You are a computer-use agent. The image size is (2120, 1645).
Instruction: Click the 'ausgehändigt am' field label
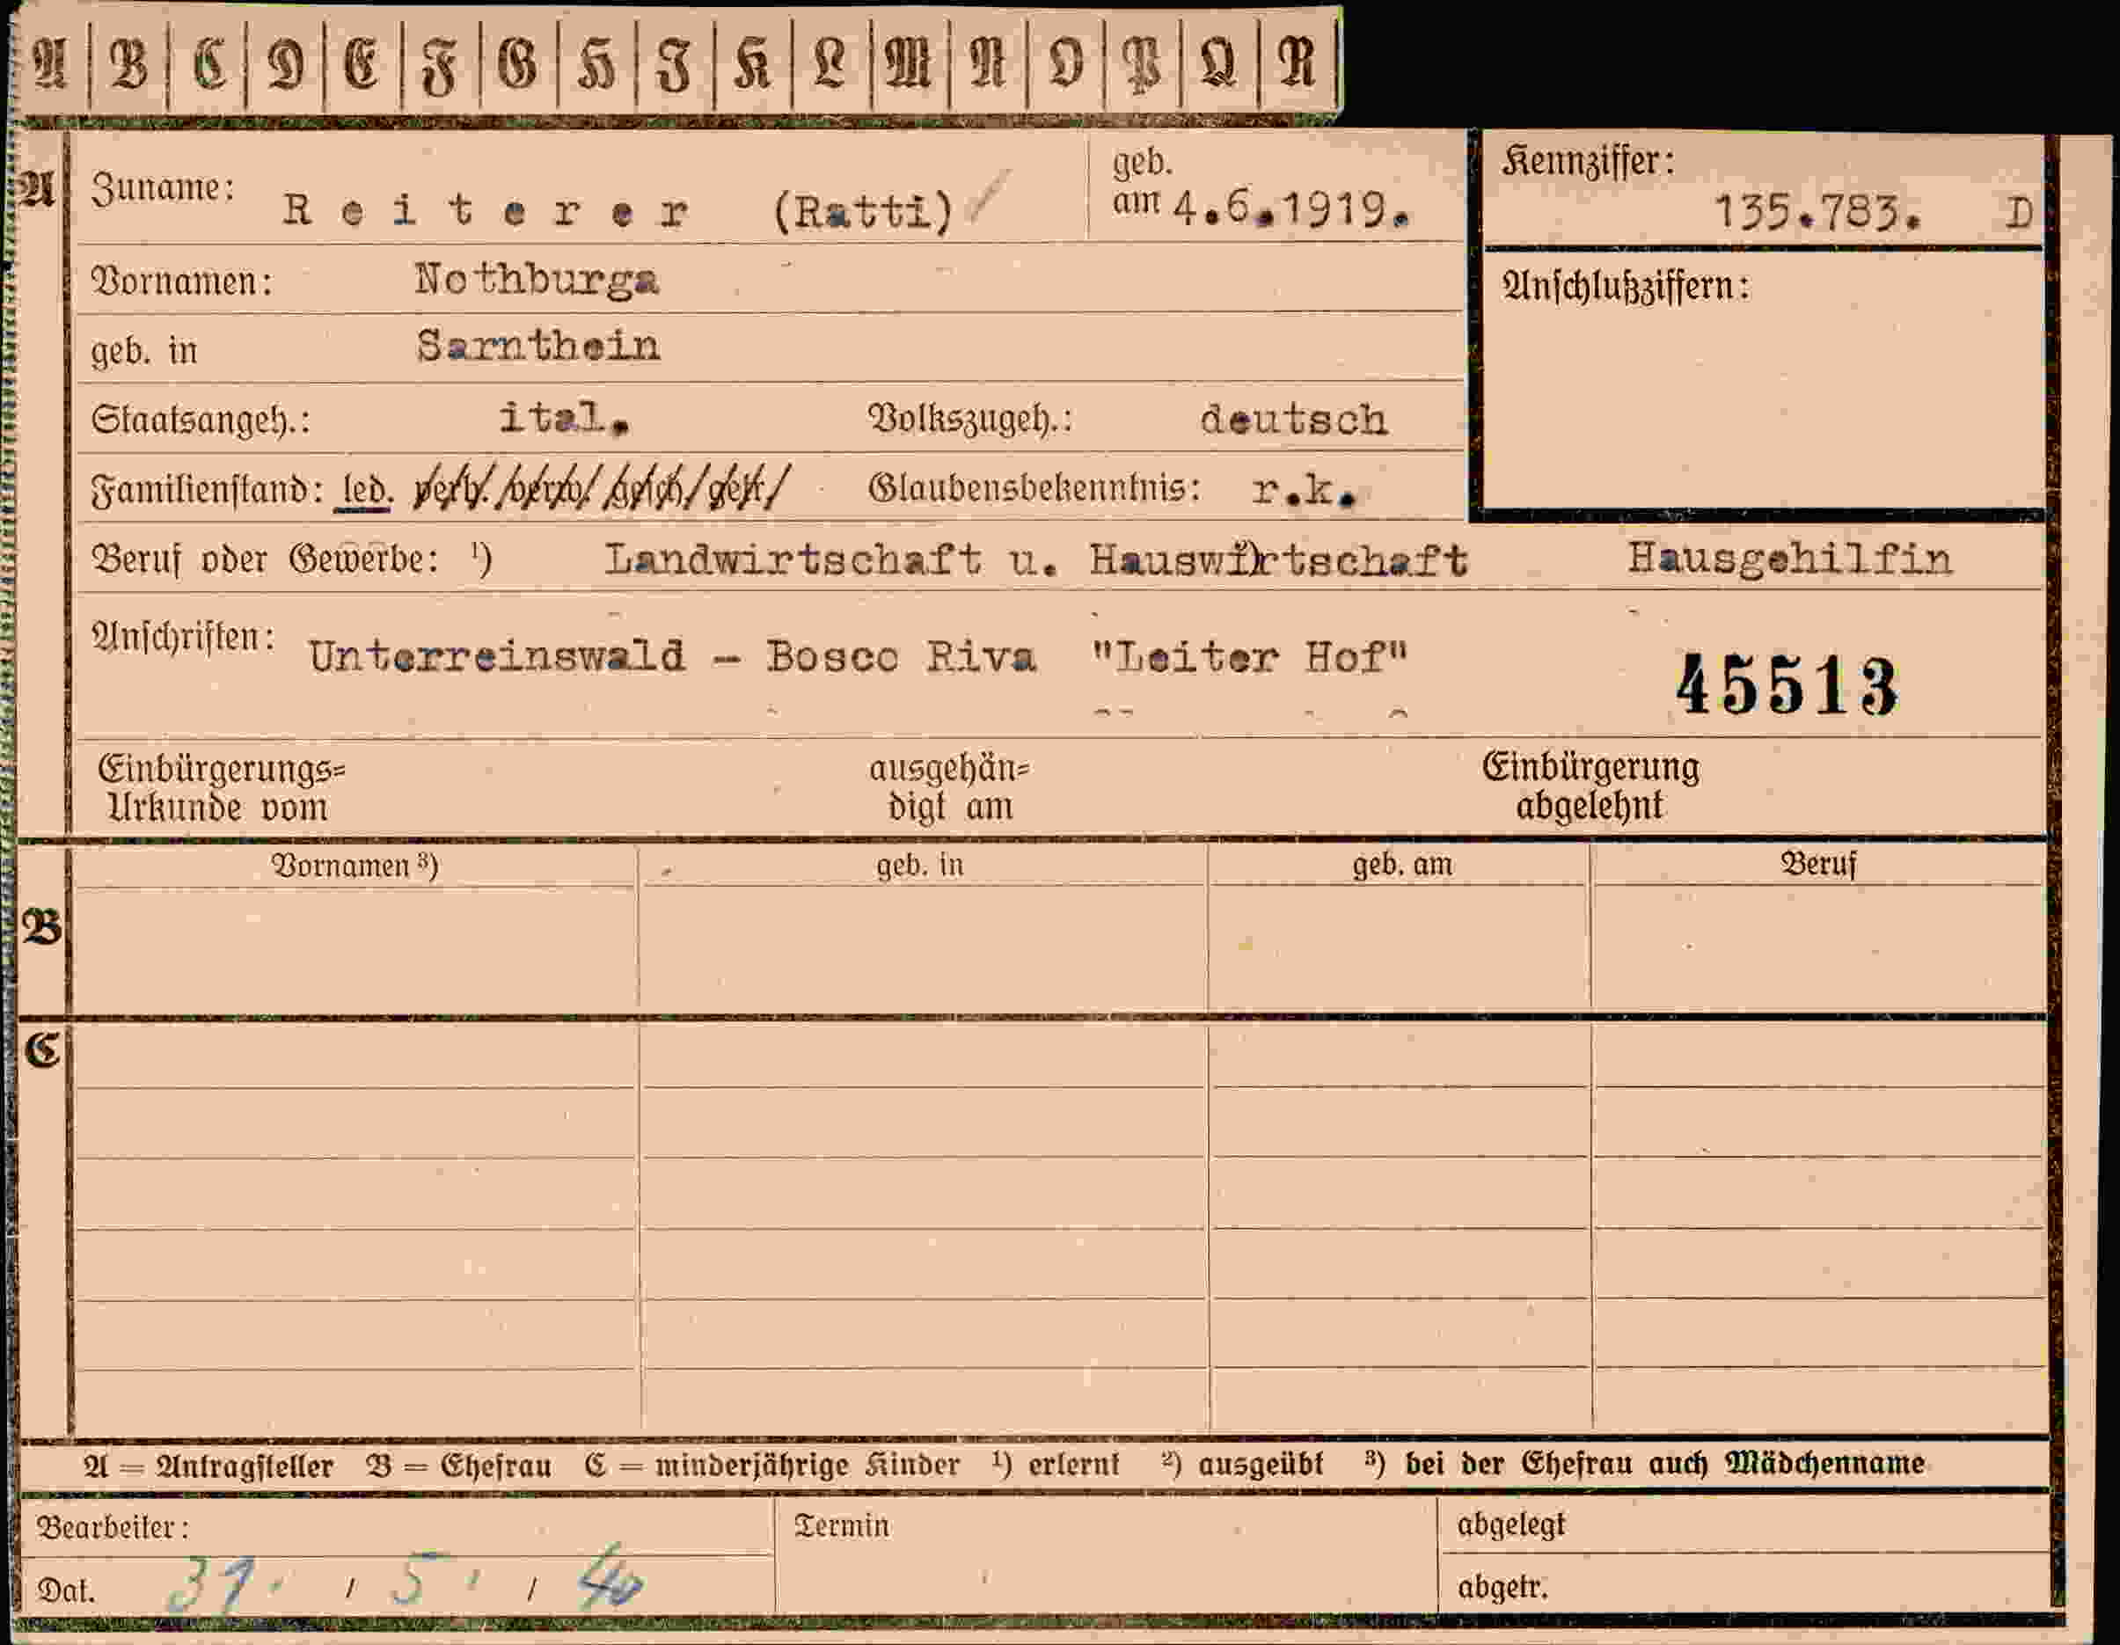(x=949, y=787)
